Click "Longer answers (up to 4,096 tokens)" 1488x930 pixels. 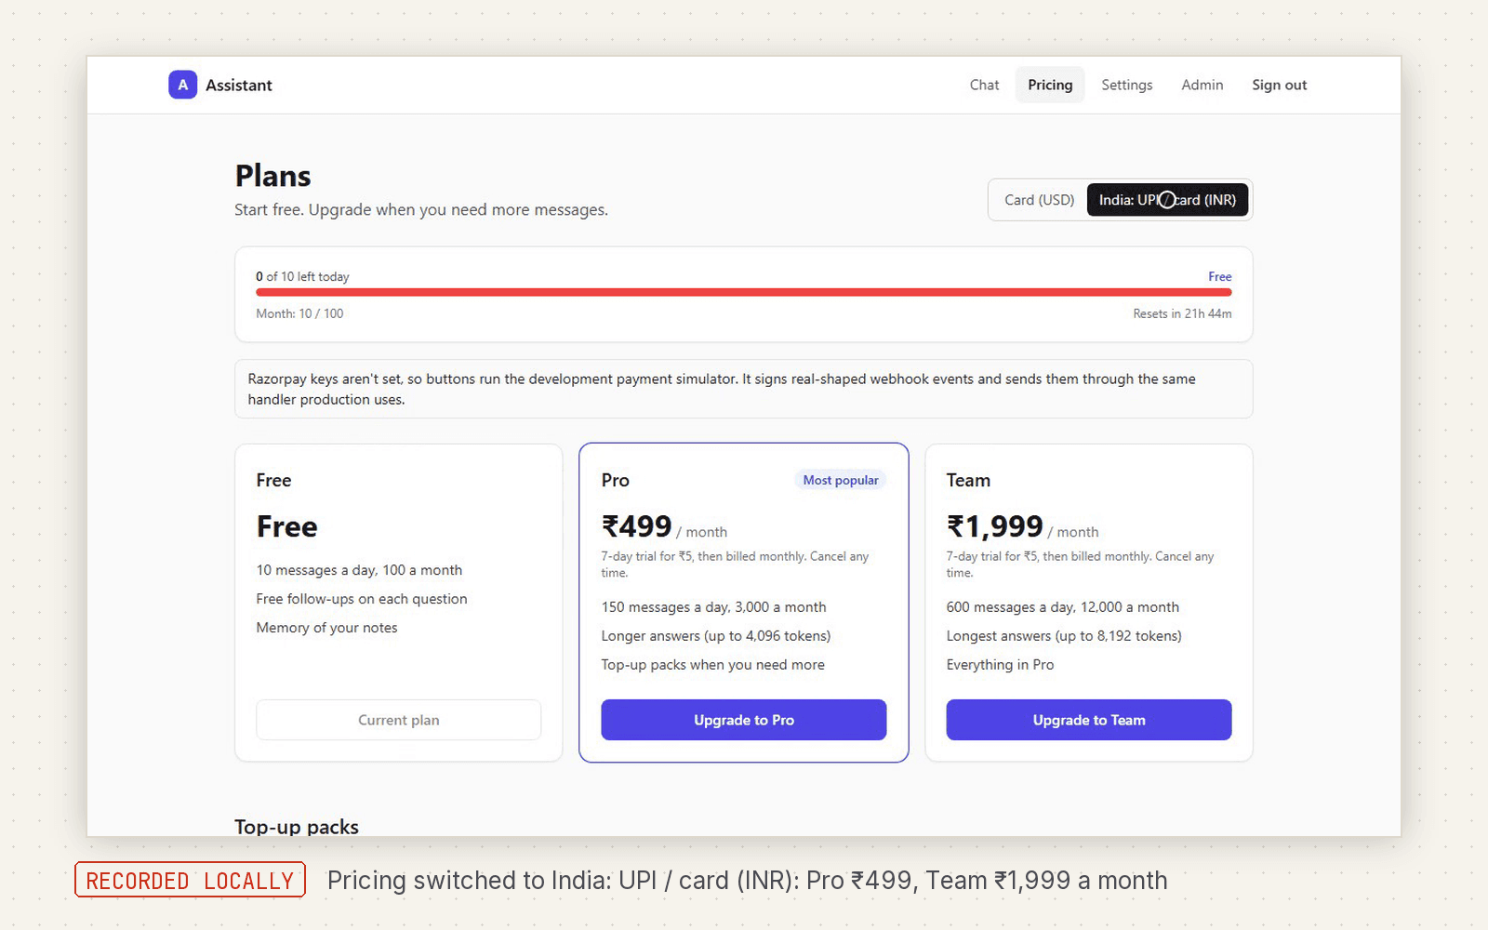click(x=715, y=636)
